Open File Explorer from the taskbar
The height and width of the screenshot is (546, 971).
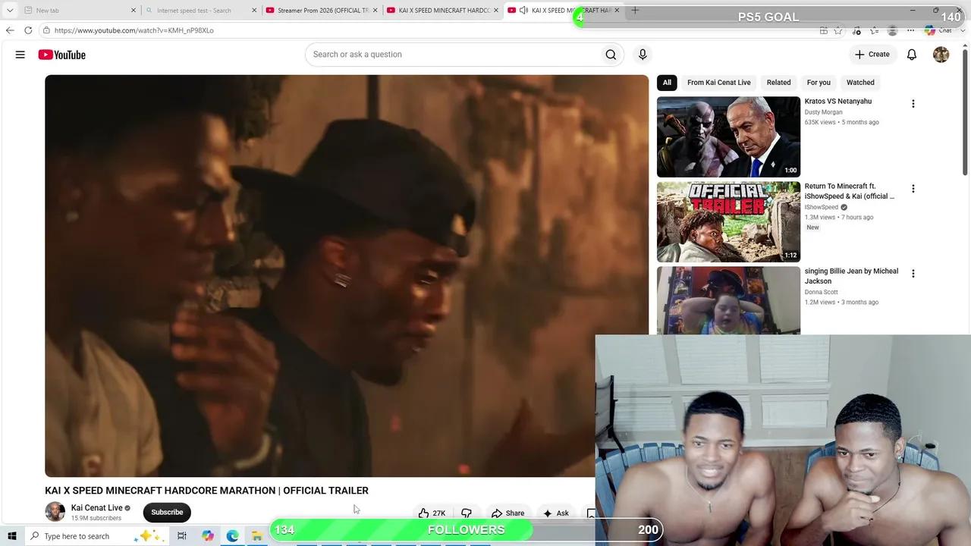[x=257, y=536]
